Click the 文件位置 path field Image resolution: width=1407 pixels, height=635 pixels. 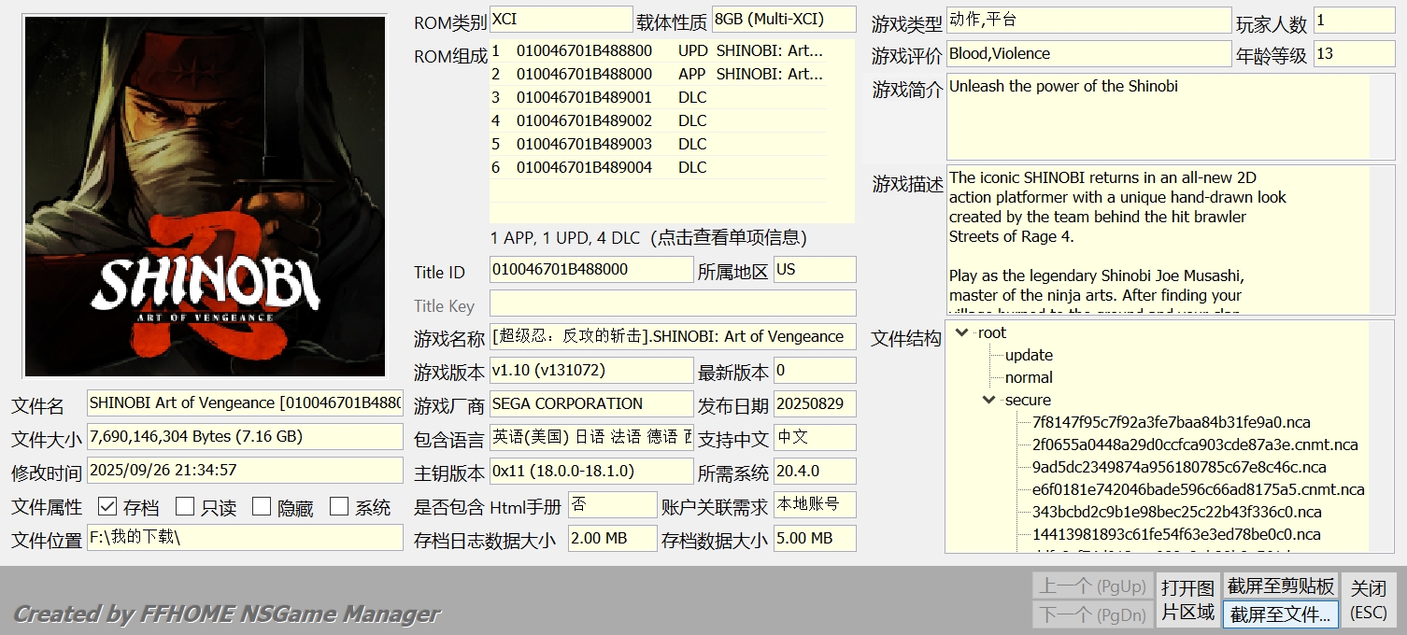[x=244, y=538]
